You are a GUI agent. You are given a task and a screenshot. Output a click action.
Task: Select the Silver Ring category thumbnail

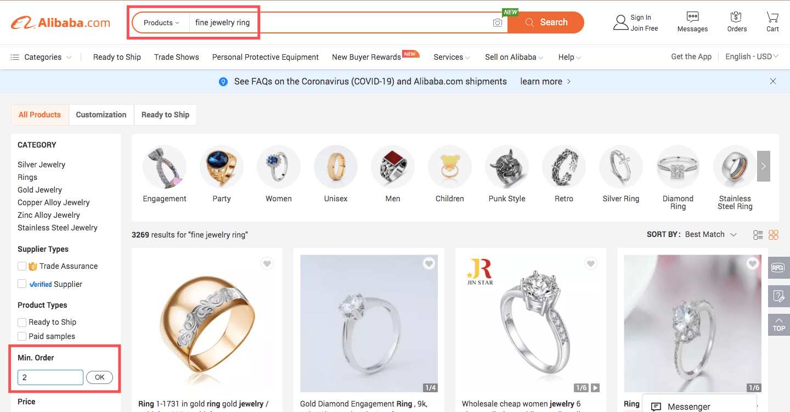coord(620,167)
